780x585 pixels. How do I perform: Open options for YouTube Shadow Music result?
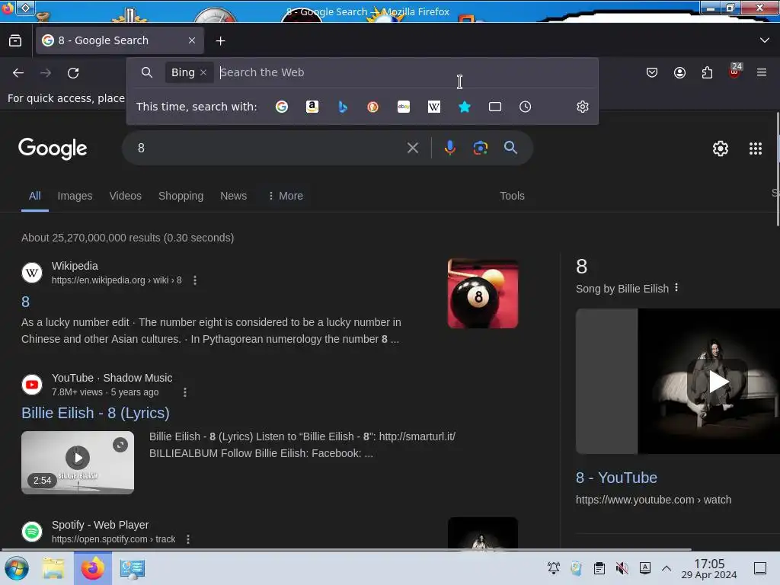(x=185, y=392)
